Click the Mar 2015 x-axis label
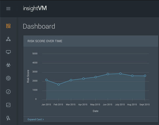Viewport: 159px width, 125px height. pyautogui.click(x=71, y=105)
